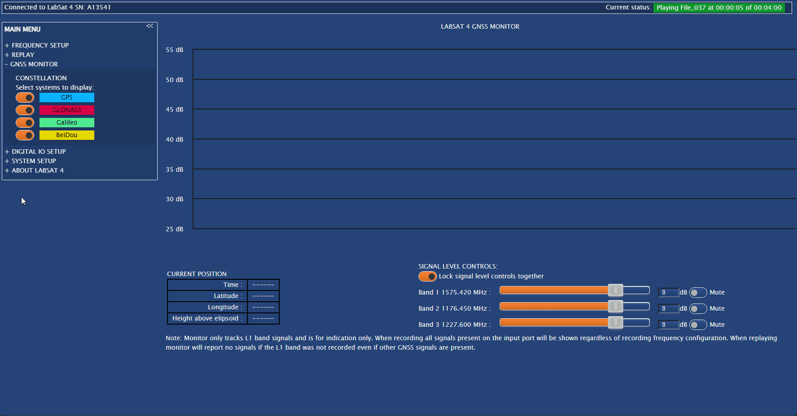Click the 'Current status:' label
Image resolution: width=797 pixels, height=416 pixels.
628,7
